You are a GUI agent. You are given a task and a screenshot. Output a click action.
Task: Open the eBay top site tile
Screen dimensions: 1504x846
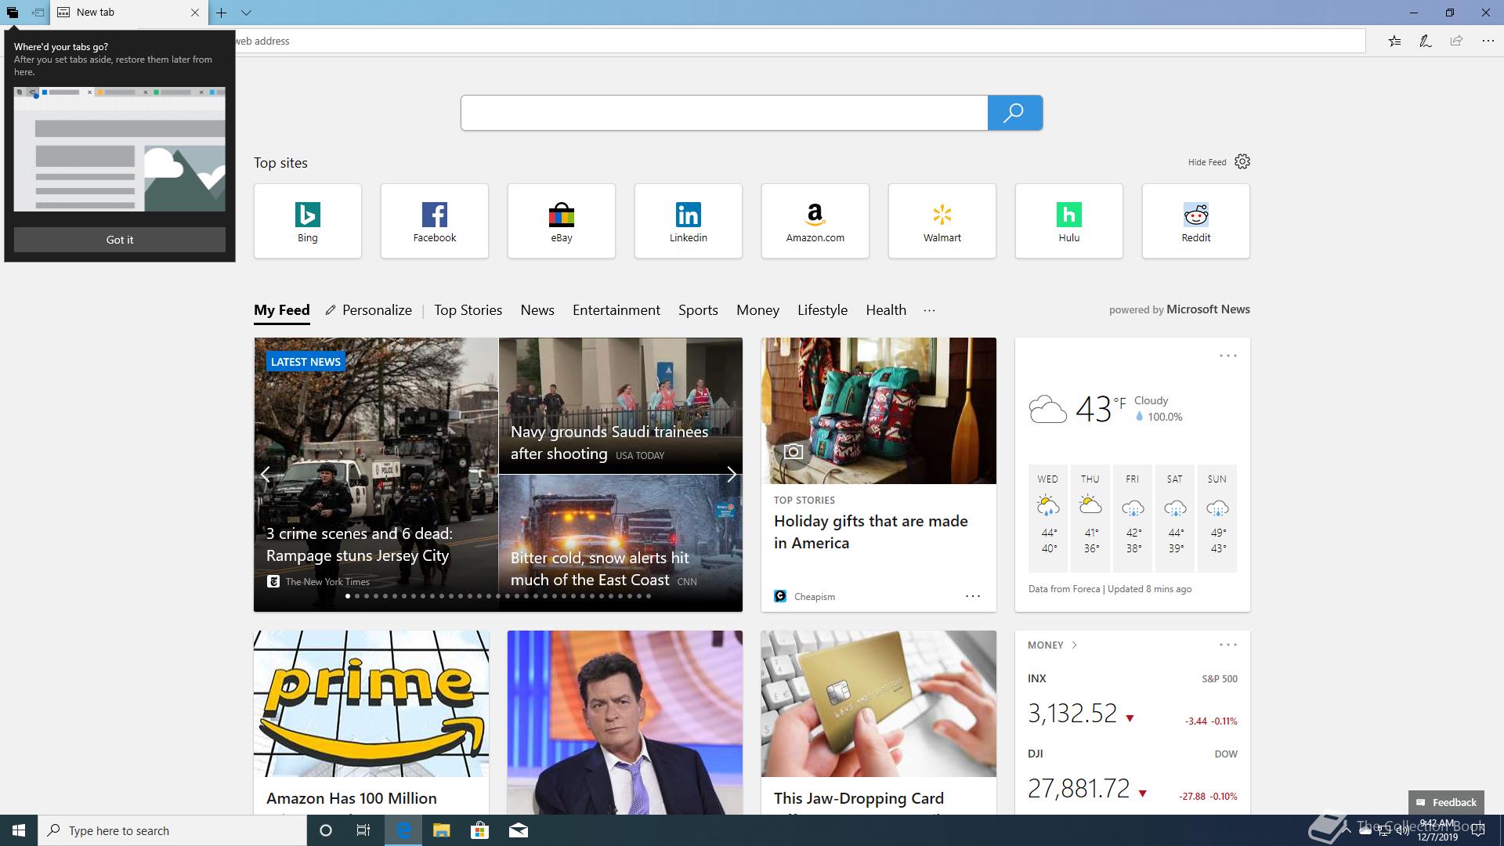[x=562, y=221]
